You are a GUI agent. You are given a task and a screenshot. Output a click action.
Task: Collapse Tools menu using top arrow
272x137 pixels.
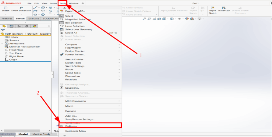(65, 8)
